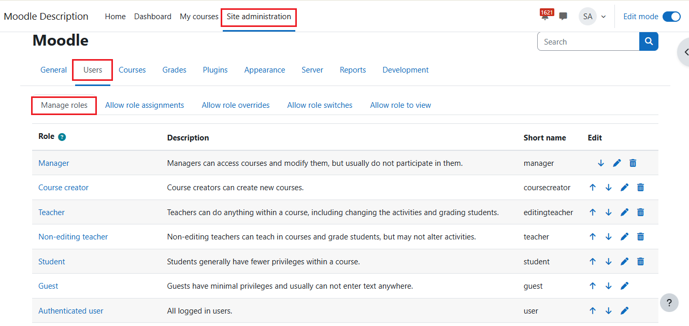Edit the Authenticated user role
The image size is (689, 326).
click(x=624, y=311)
